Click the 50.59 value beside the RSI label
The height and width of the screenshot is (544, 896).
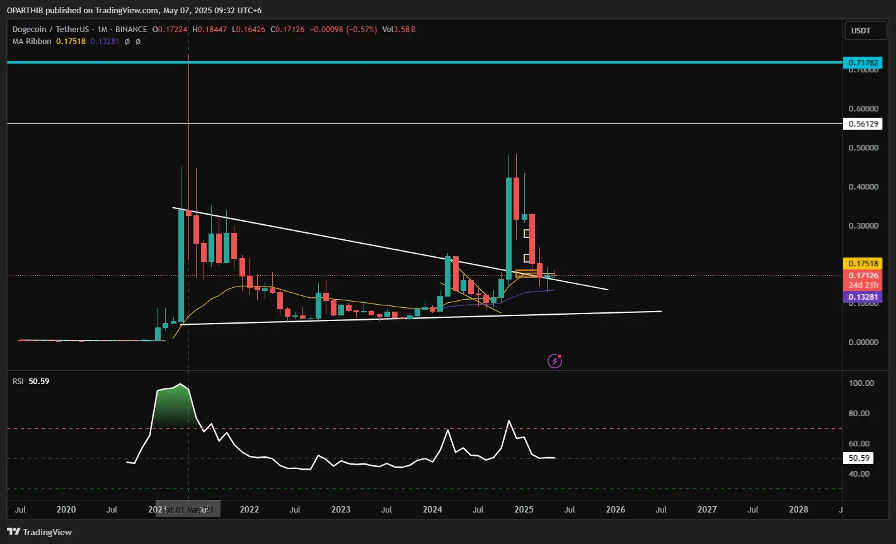click(39, 382)
